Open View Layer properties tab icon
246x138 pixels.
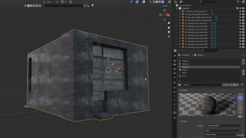pos(175,69)
